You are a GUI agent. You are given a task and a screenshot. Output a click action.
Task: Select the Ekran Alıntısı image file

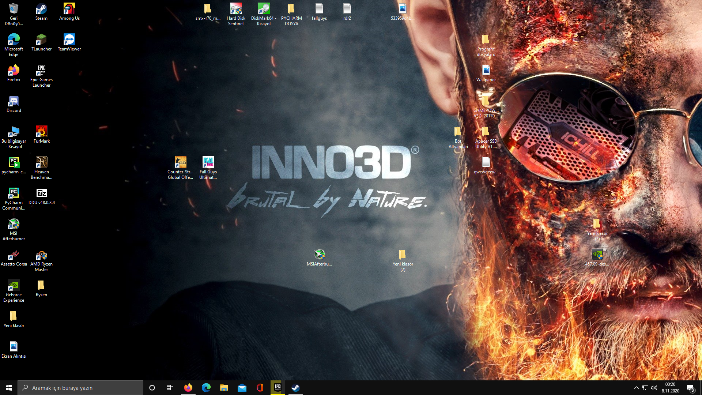coord(14,349)
